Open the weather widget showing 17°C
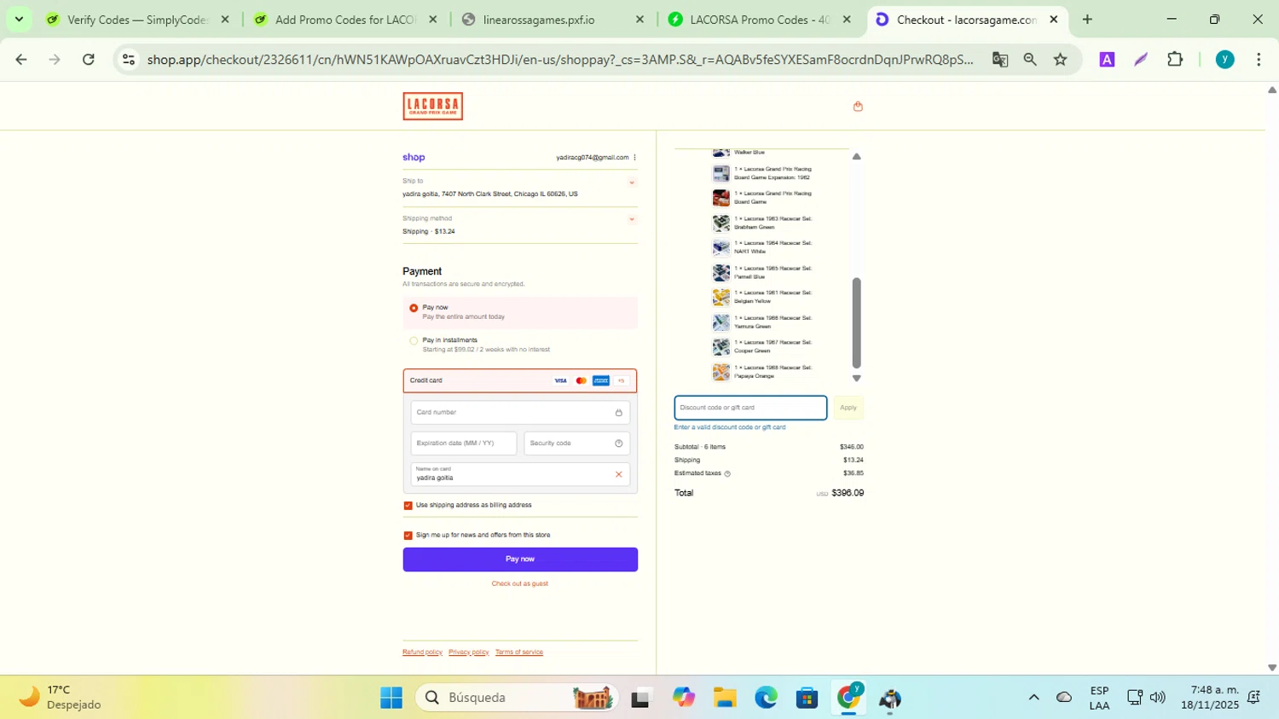Viewport: 1279px width, 719px height. pyautogui.click(x=60, y=698)
